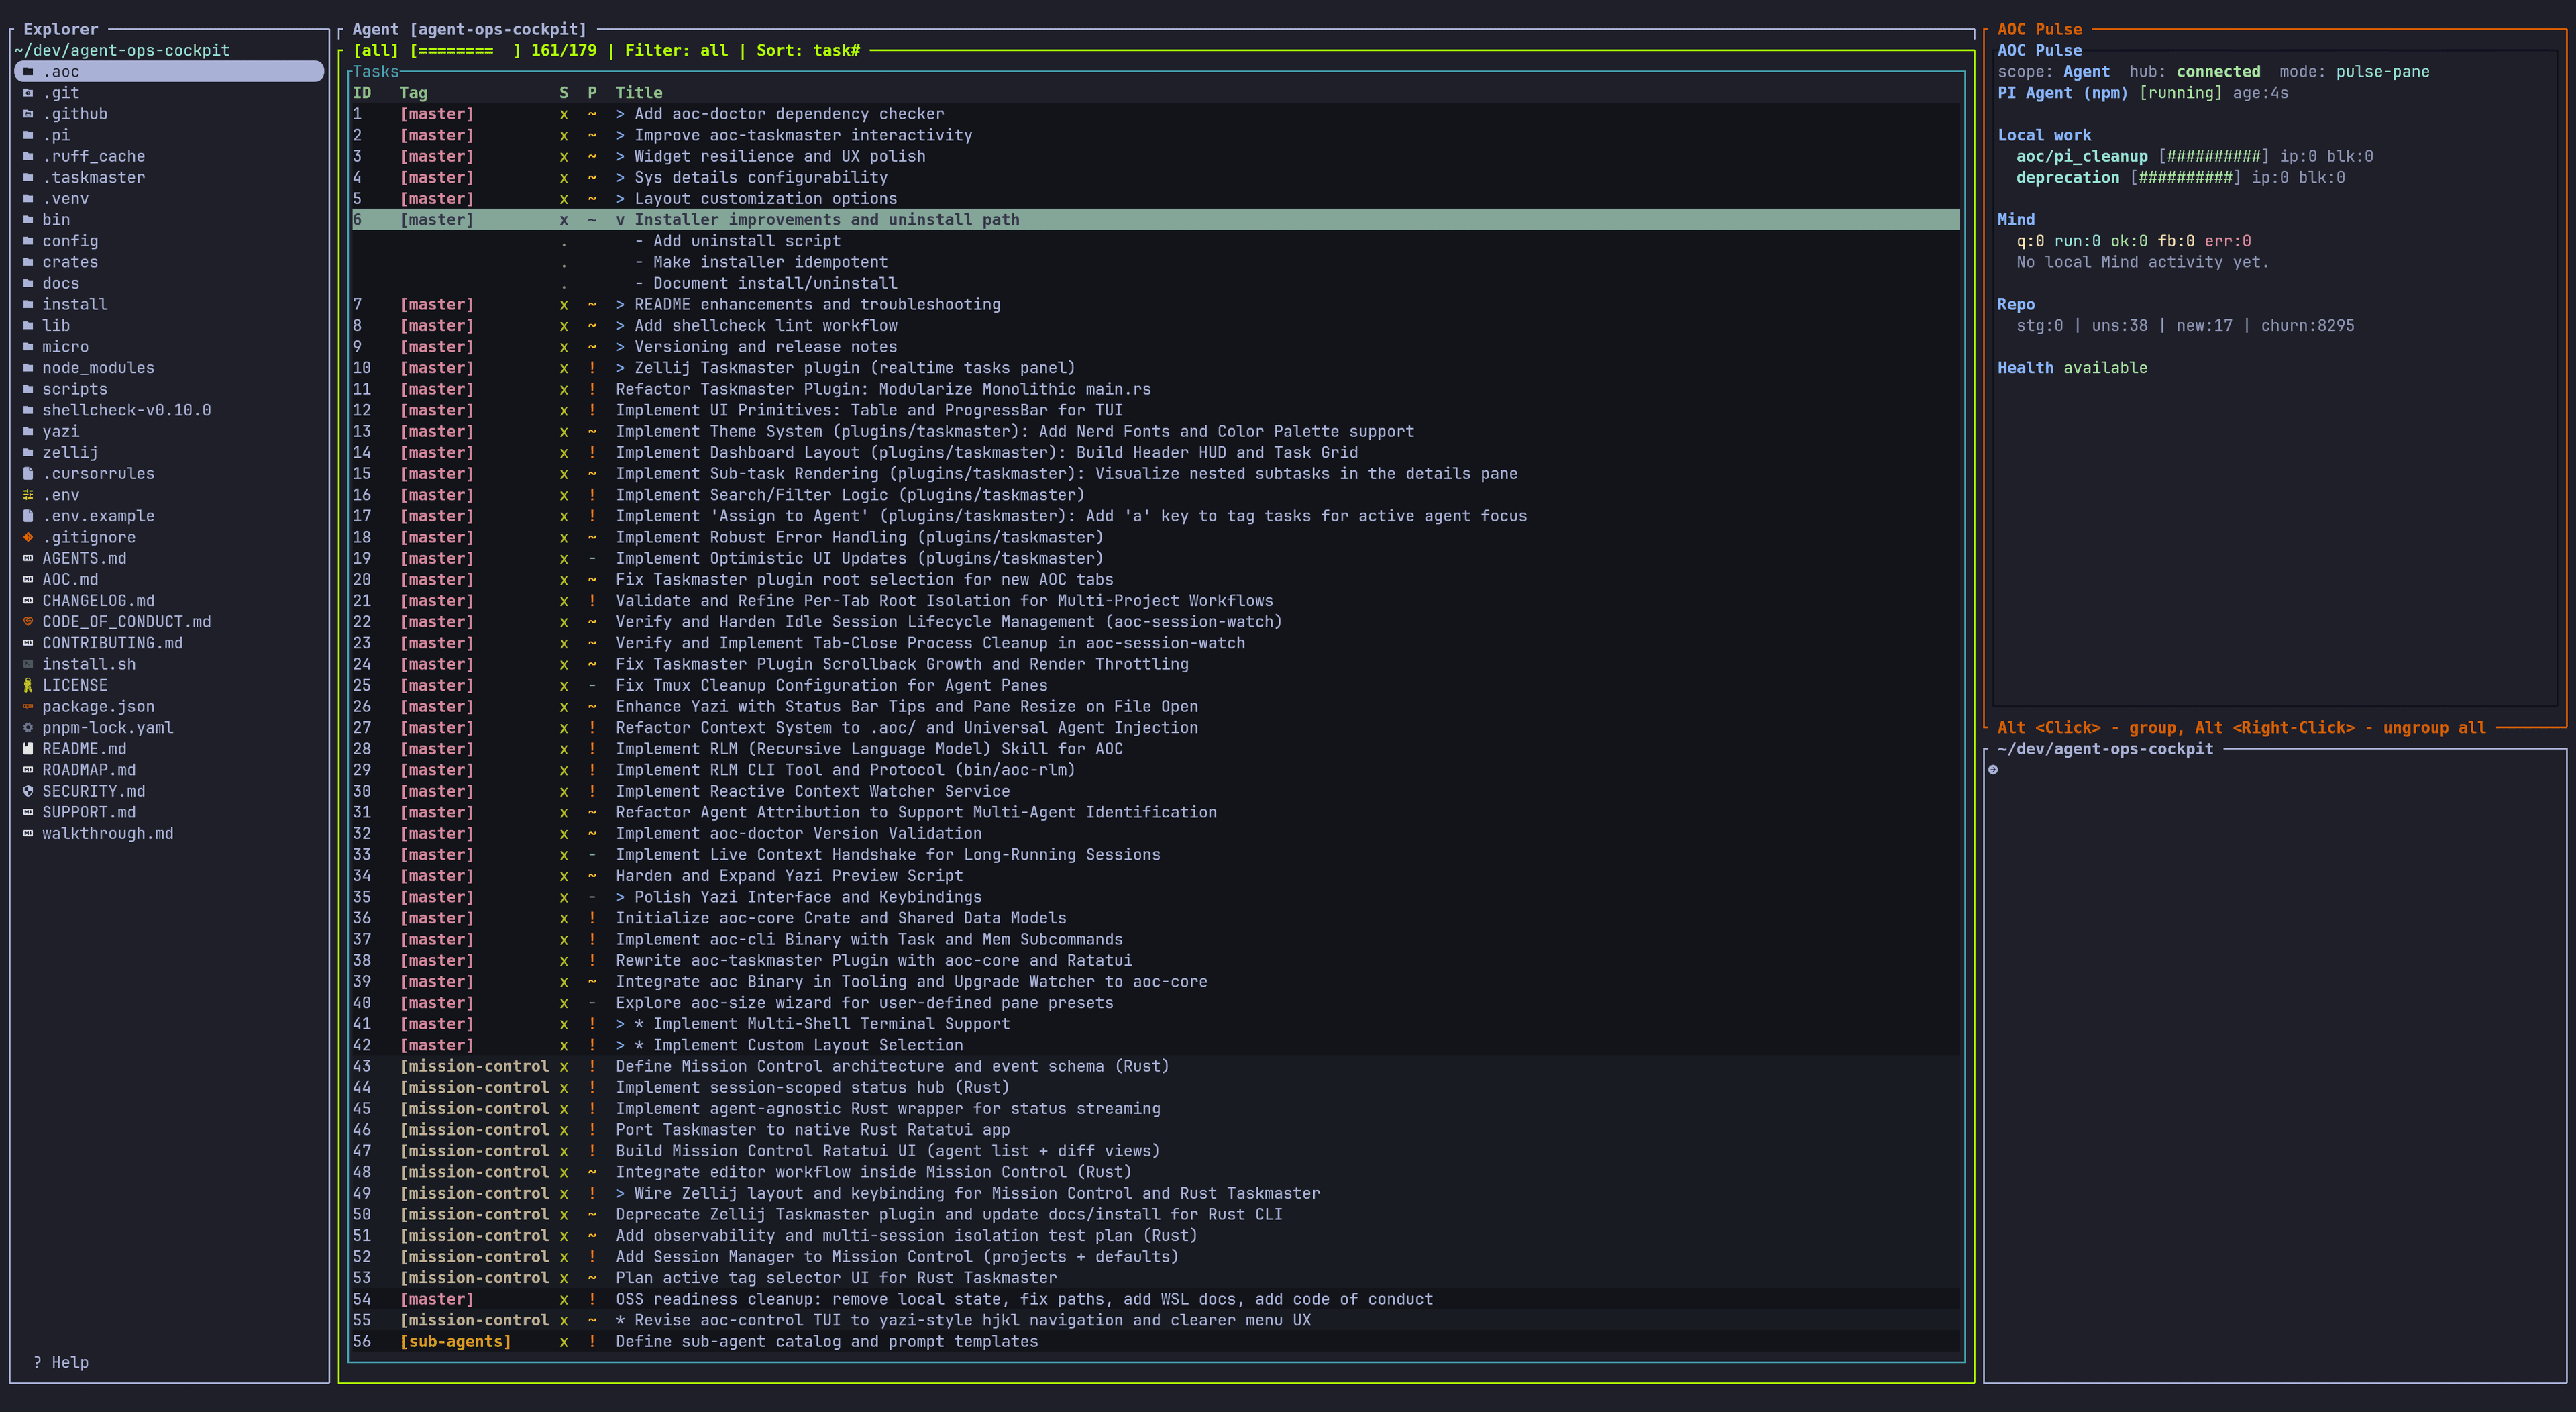
Task: Click the npm icon beside package.json
Action: 27,707
